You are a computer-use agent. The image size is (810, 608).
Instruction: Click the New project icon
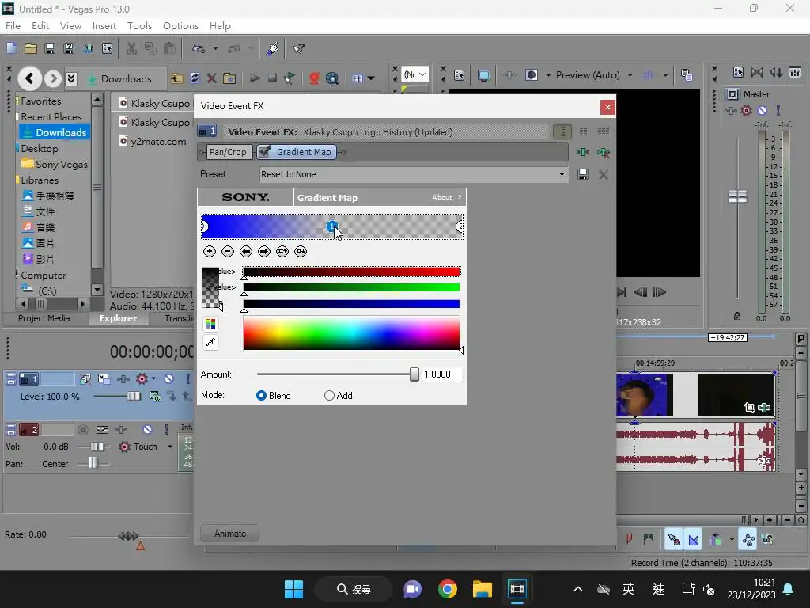click(x=11, y=48)
